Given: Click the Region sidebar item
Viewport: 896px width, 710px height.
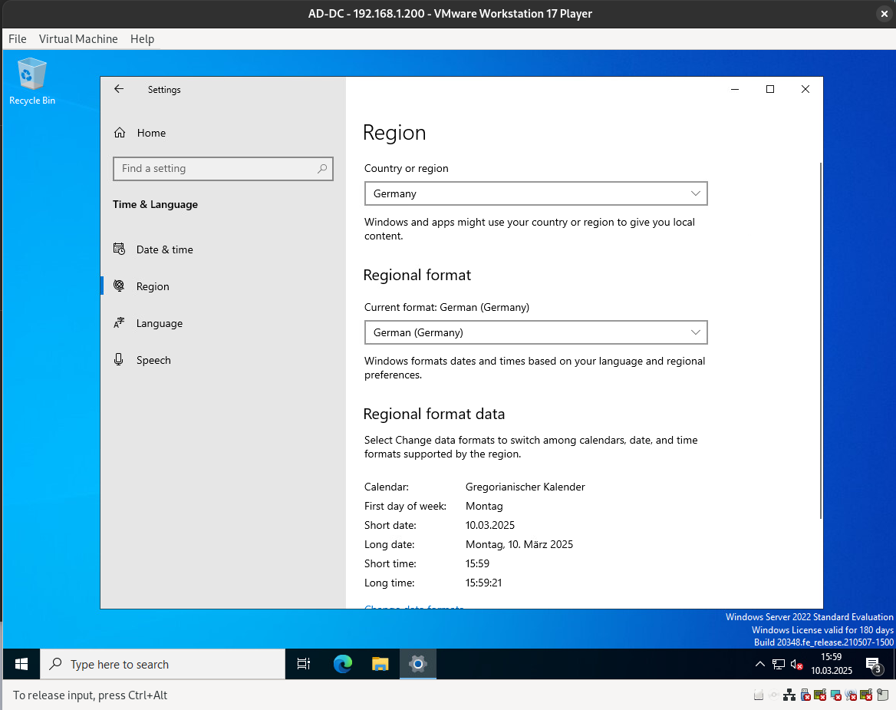Looking at the screenshot, I should (152, 286).
